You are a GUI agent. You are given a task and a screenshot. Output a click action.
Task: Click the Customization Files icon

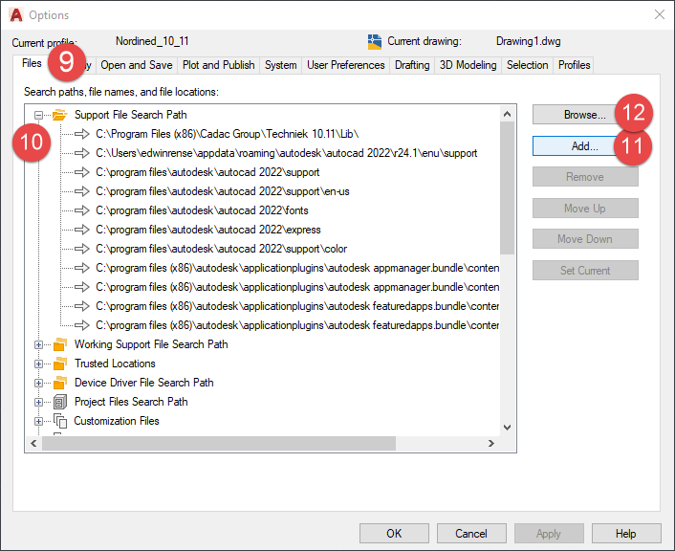[x=60, y=421]
